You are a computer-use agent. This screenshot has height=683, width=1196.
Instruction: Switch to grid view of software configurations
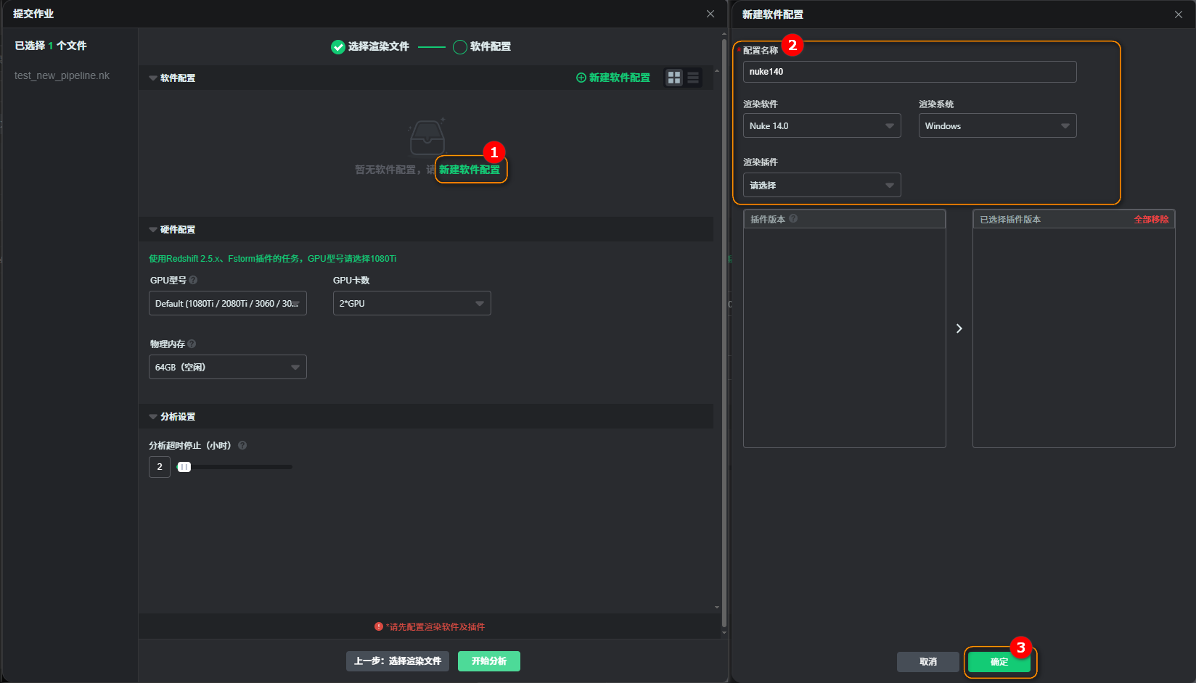pyautogui.click(x=674, y=78)
